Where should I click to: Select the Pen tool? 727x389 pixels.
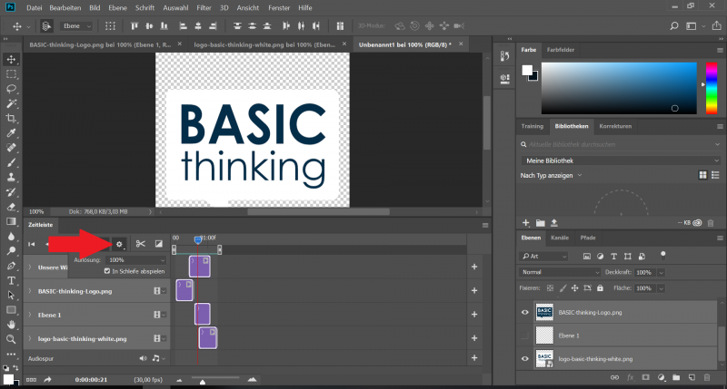click(11, 266)
